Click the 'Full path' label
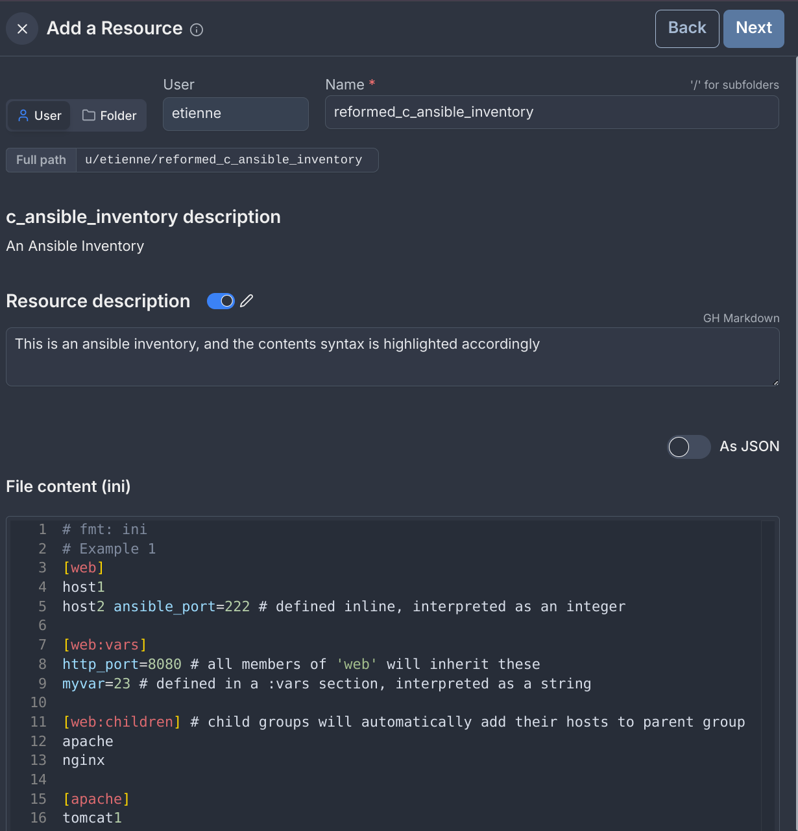 click(x=41, y=160)
